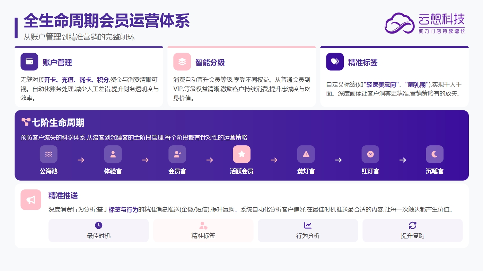Select the 体验客 person icon
This screenshot has height=271, width=483.
[x=113, y=154]
